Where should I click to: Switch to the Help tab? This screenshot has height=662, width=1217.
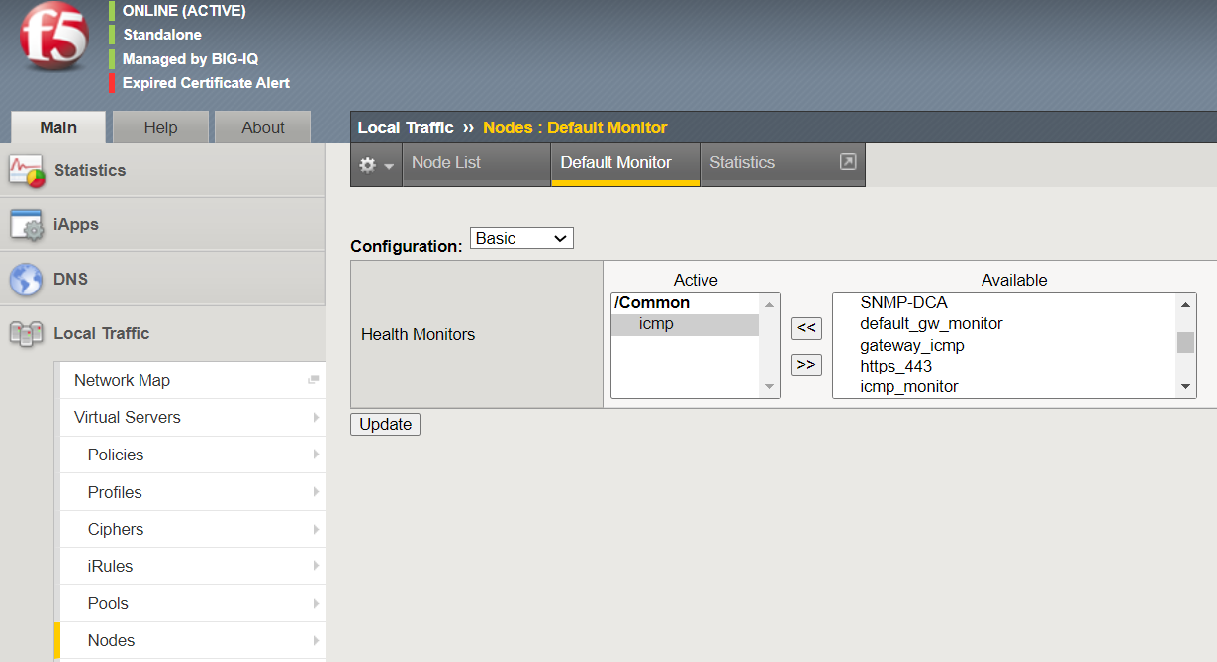coord(160,127)
